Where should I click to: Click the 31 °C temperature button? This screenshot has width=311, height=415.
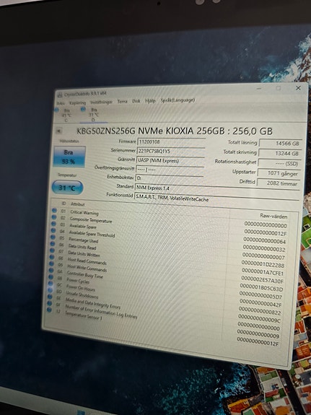click(68, 188)
